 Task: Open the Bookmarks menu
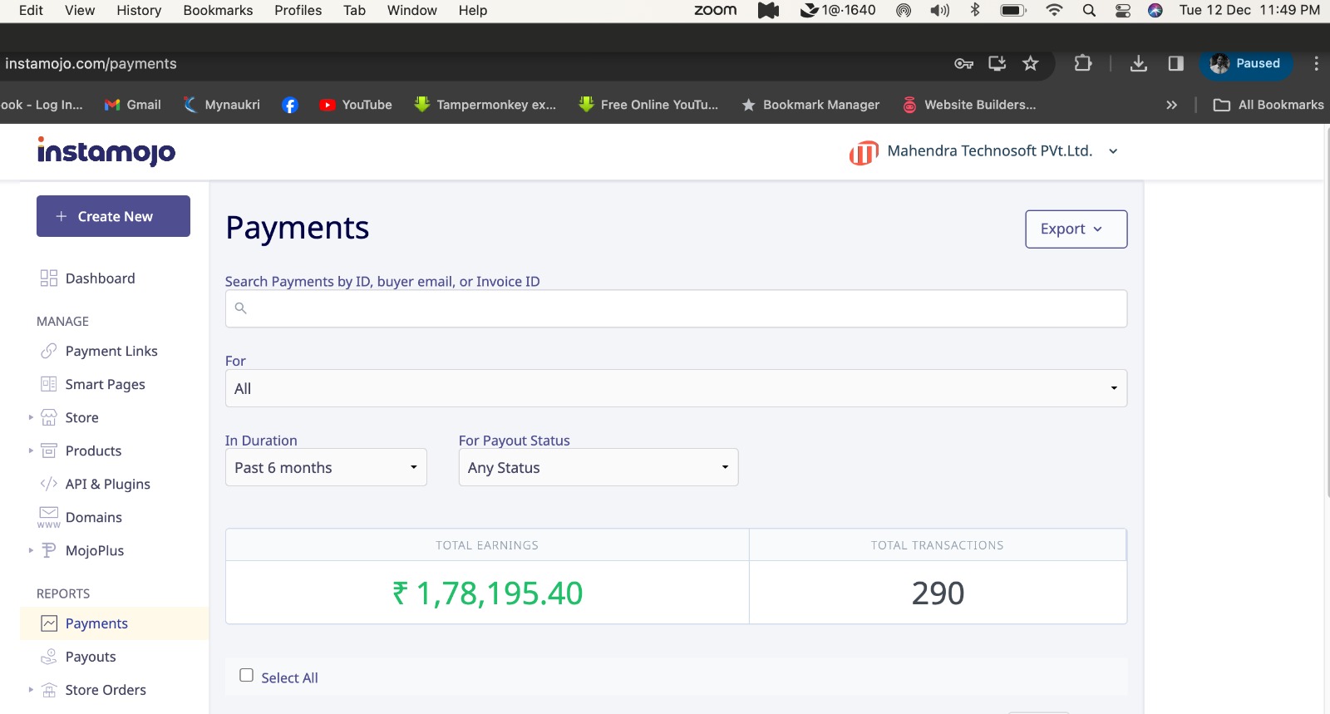point(218,11)
